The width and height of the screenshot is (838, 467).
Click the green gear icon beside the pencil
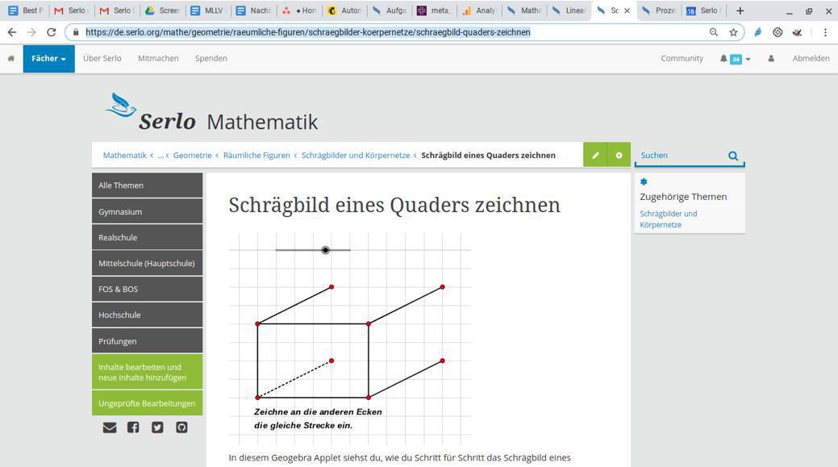(x=618, y=155)
